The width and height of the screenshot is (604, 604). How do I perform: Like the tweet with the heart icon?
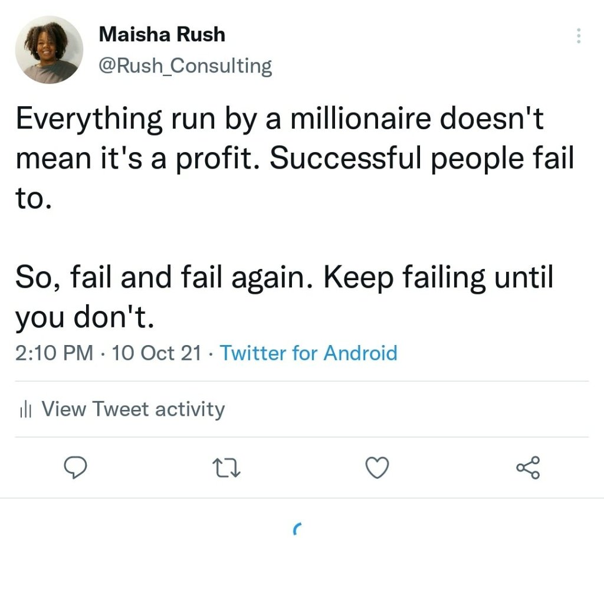coord(377,468)
